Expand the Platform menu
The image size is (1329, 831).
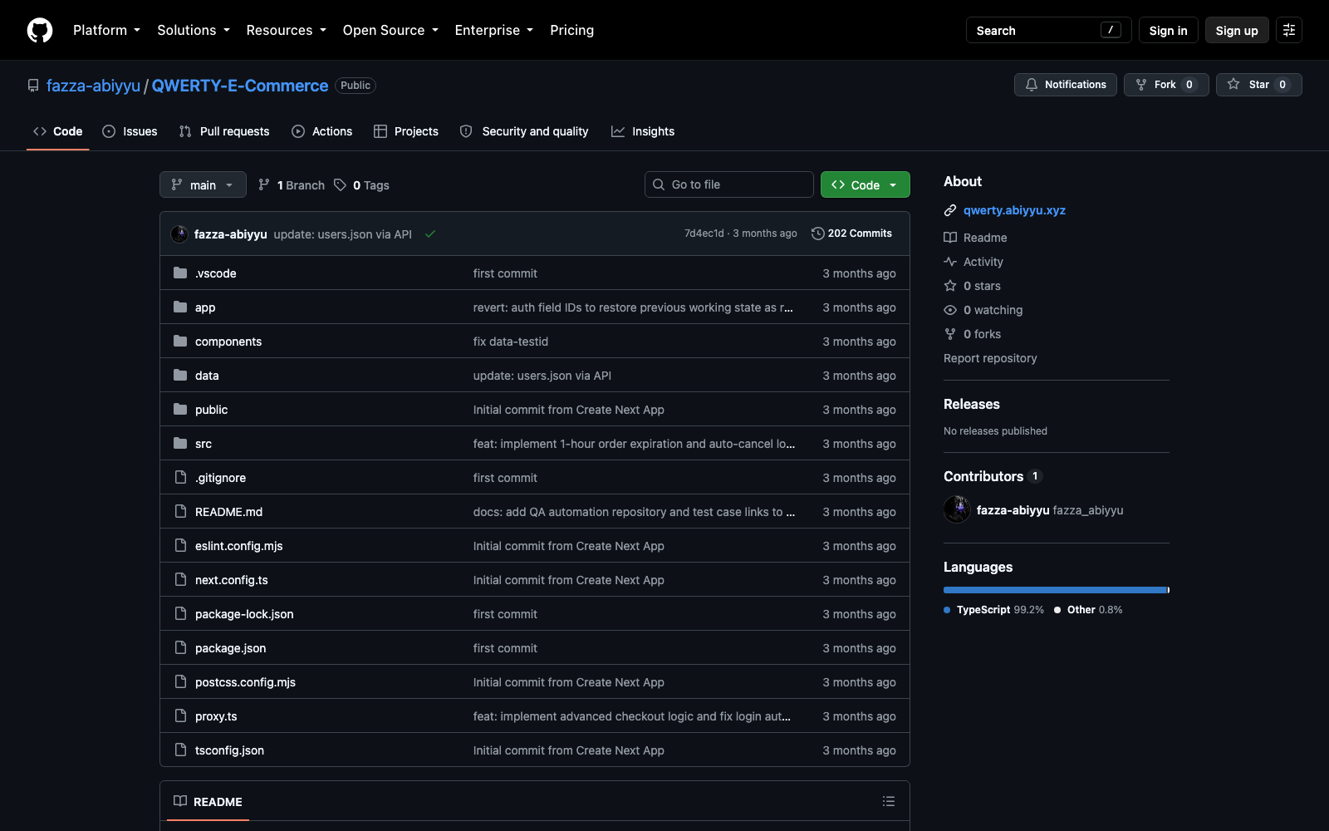point(106,30)
